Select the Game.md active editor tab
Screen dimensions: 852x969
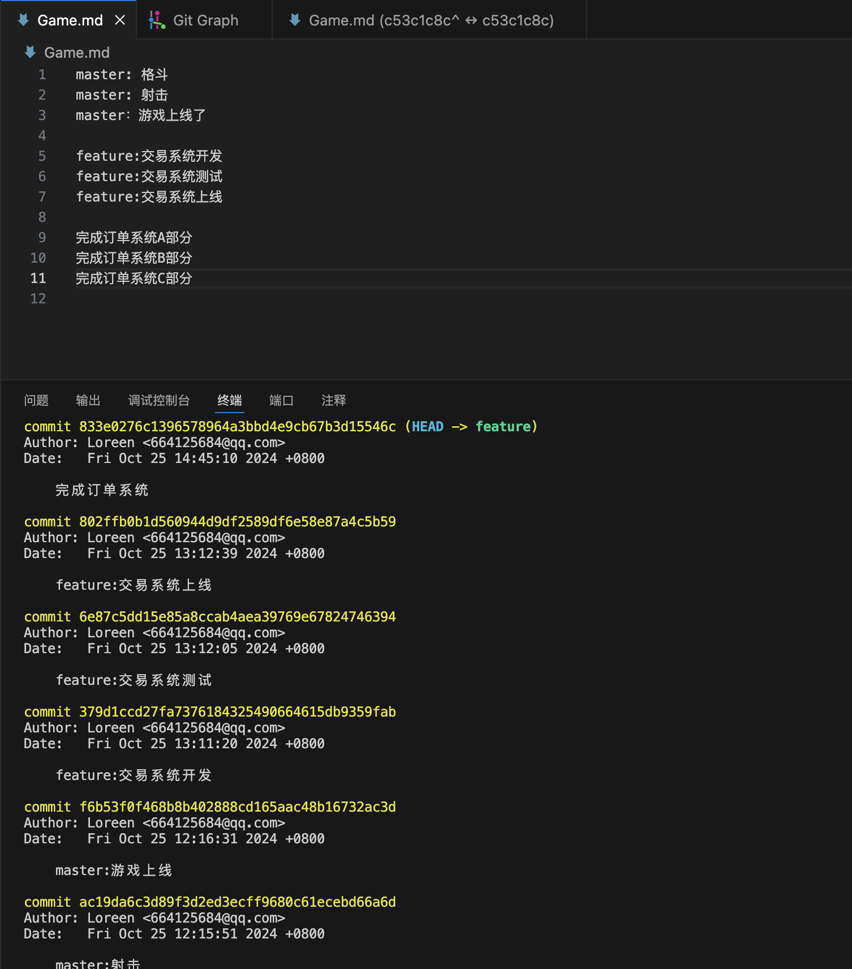click(68, 20)
